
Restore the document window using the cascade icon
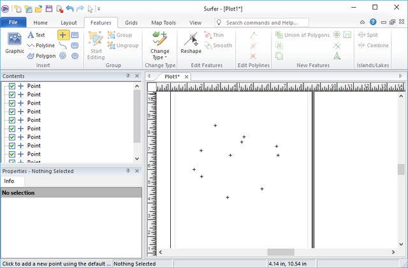[x=393, y=22]
